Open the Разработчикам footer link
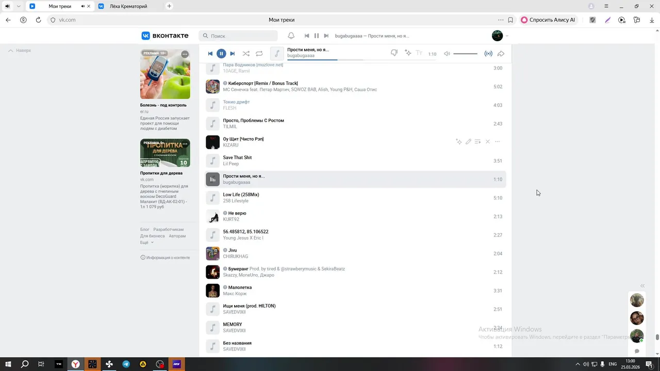This screenshot has width=660, height=371. point(168,229)
